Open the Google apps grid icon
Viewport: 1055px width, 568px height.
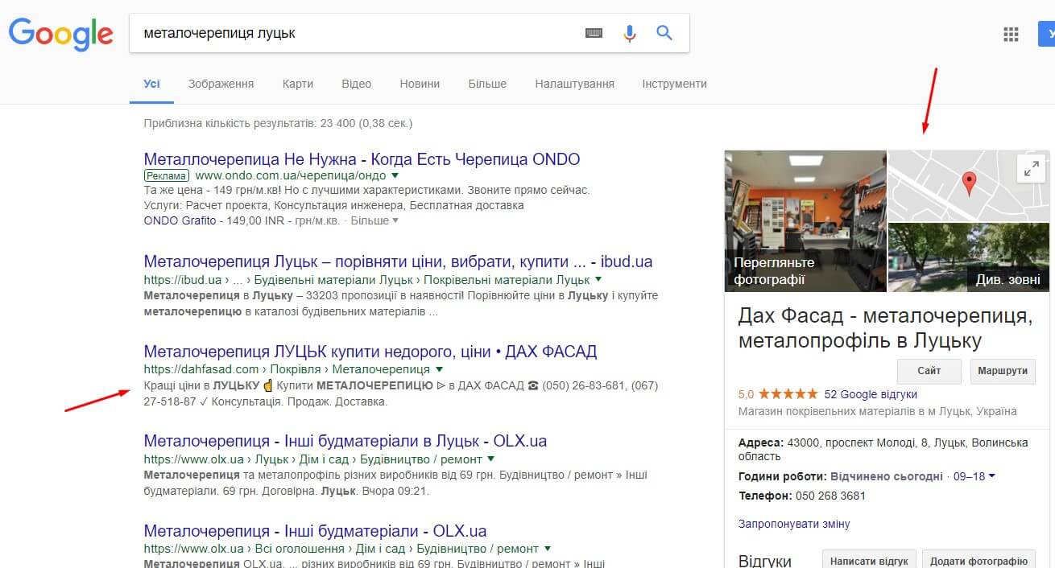pyautogui.click(x=1011, y=35)
